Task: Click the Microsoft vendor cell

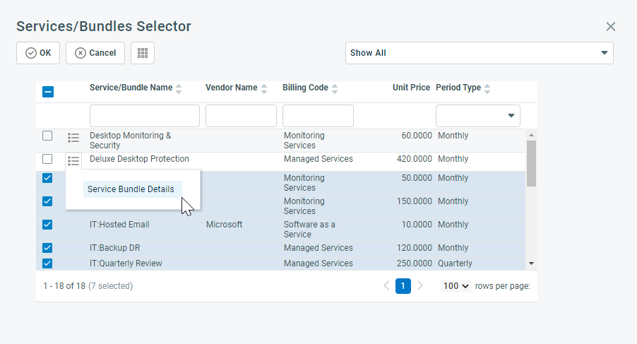Action: (225, 225)
